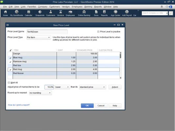Click the reminders bell icon

162,7
